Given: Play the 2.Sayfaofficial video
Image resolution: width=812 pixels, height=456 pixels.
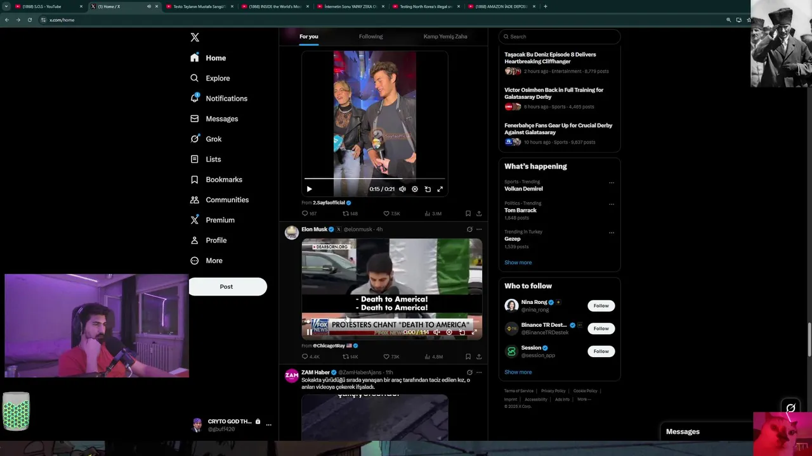Looking at the screenshot, I should 310,189.
